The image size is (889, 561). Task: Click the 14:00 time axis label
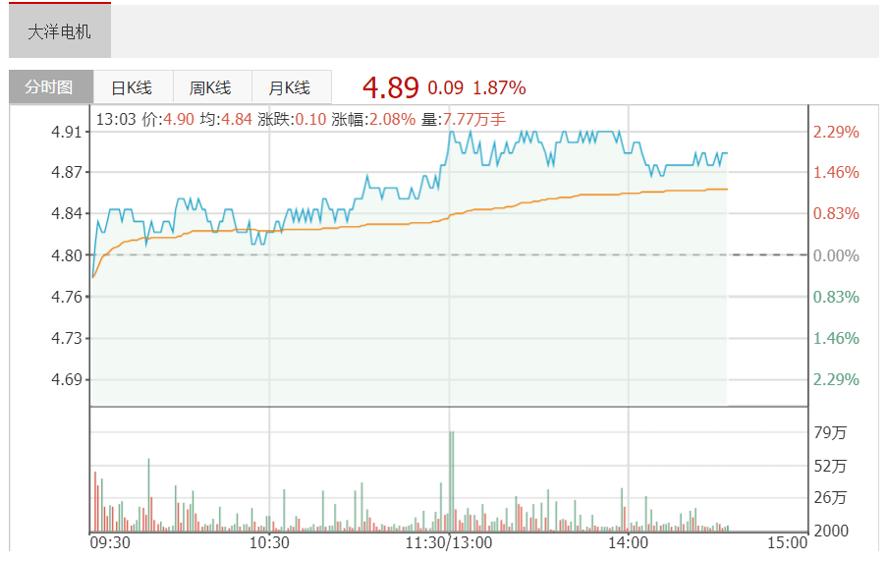[x=629, y=543]
